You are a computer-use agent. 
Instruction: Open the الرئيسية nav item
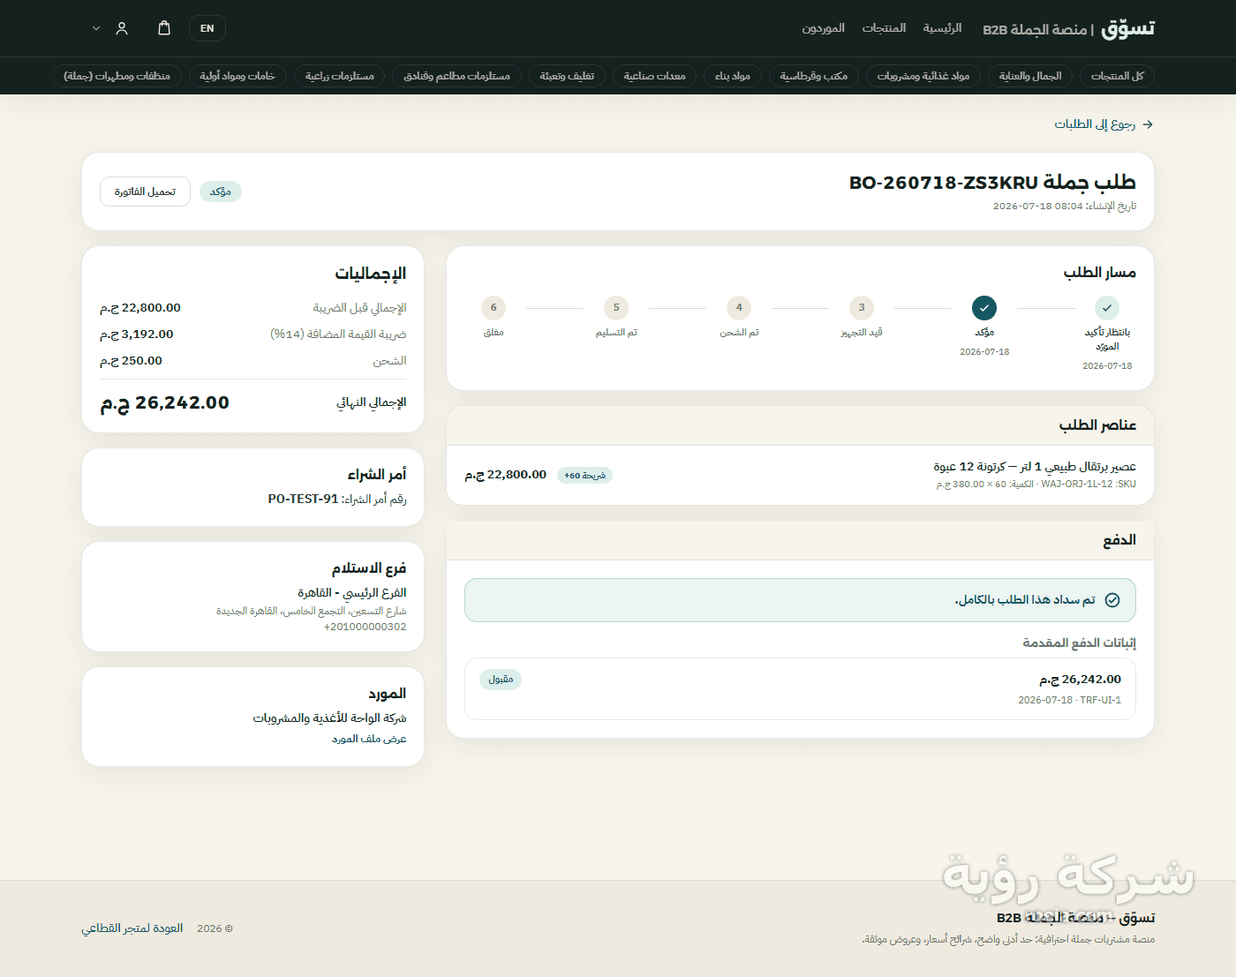pyautogui.click(x=942, y=28)
